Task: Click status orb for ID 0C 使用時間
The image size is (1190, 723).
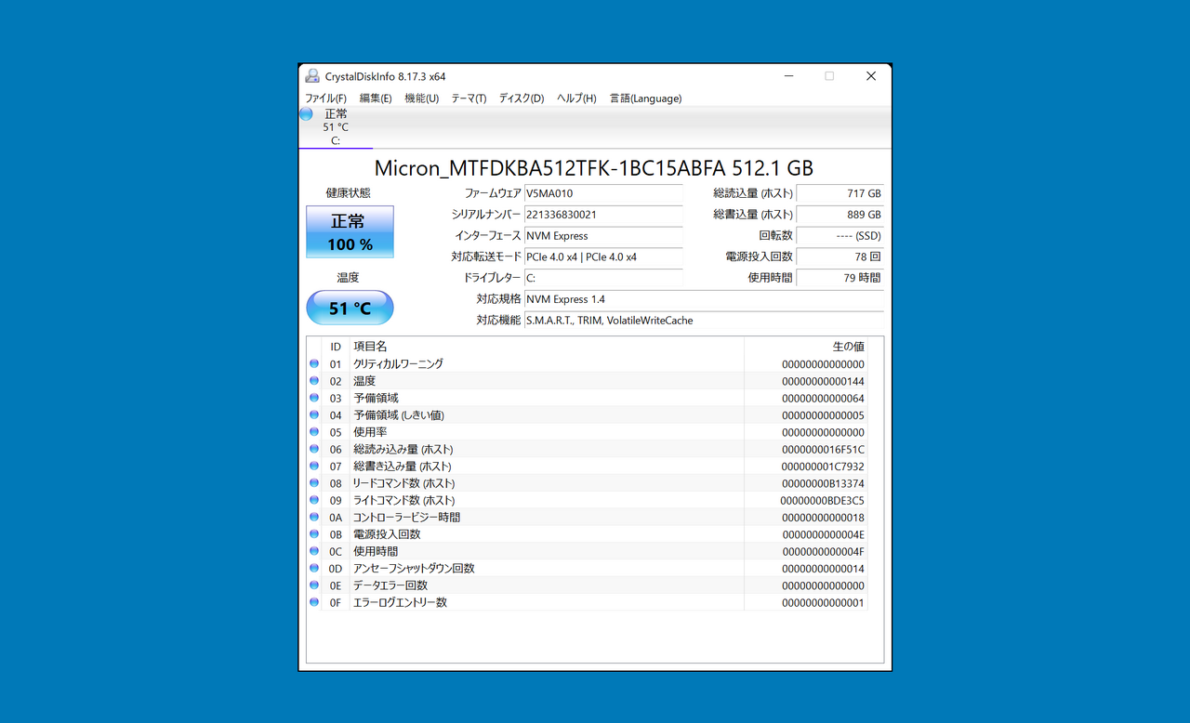Action: 314,551
